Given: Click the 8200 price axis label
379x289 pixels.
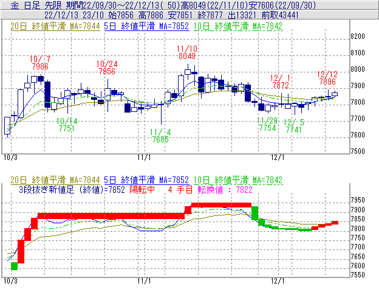Looking at the screenshot, I should coord(358,37).
